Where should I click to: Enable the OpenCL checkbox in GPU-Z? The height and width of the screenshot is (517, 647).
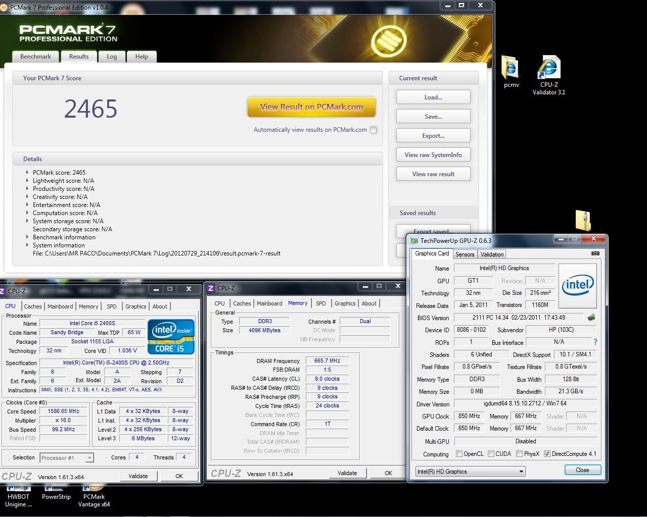[x=459, y=454]
